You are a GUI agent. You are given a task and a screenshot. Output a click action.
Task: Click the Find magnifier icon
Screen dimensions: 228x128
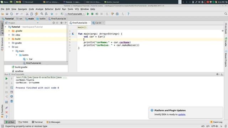coord(42,14)
